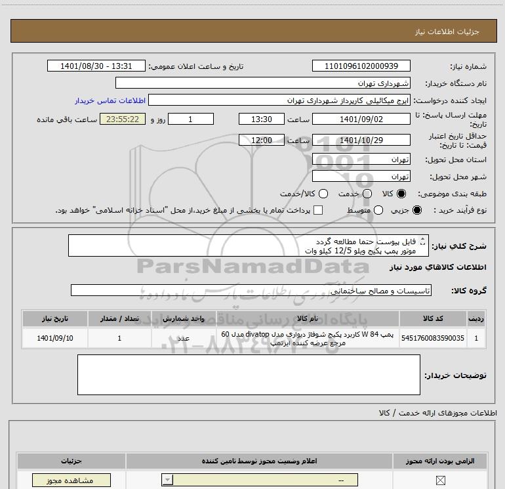This screenshot has width=505, height=489.
Task: Click the شماره نیاز number field
Action: pos(361,66)
